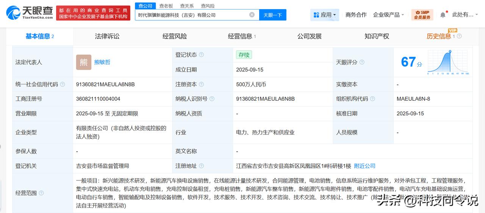Click help icon next to 注册资本
This screenshot has width=485, height=213.
point(202,84)
